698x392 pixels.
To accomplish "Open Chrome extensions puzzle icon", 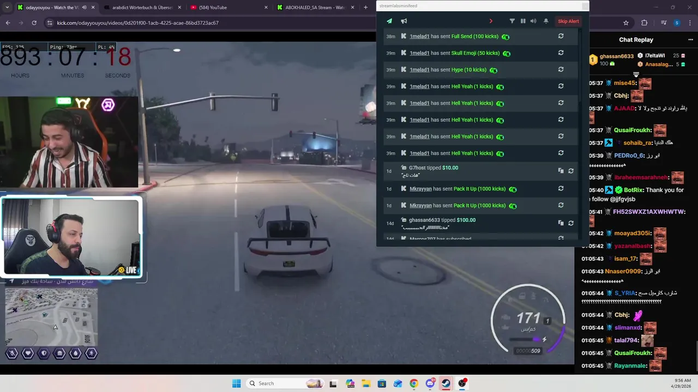I will tap(645, 23).
